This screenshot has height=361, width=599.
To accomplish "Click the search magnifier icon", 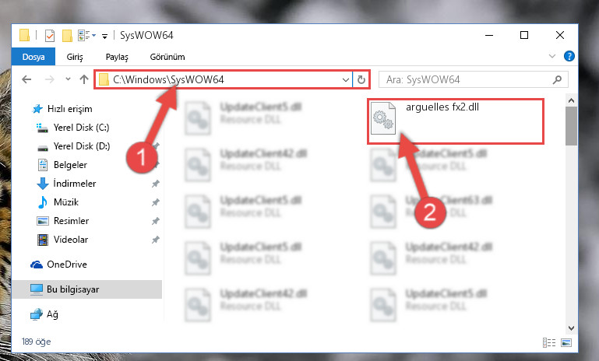I will 557,80.
